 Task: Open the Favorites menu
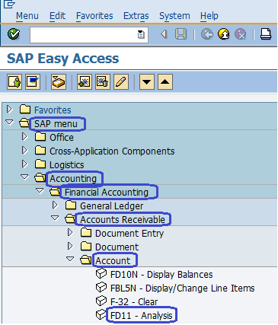[x=94, y=16]
